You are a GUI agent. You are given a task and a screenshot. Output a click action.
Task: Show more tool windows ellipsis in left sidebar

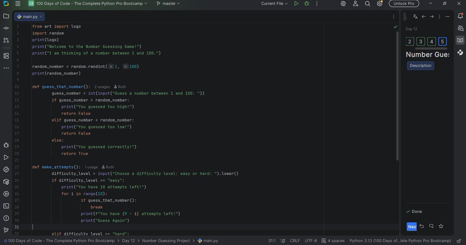pyautogui.click(x=6, y=68)
